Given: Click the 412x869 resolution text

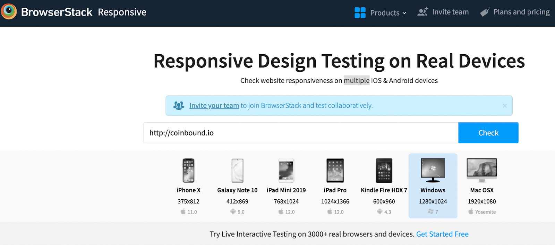Looking at the screenshot, I should [237, 201].
